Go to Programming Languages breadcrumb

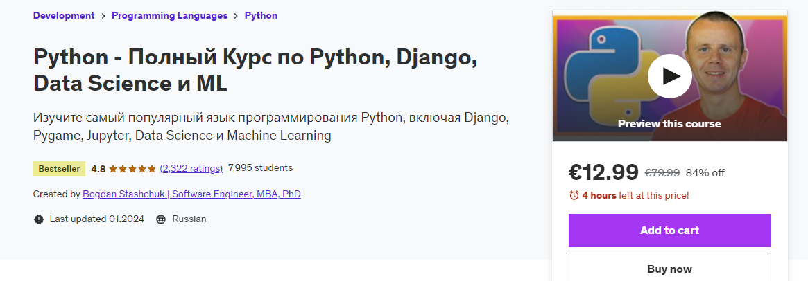170,16
